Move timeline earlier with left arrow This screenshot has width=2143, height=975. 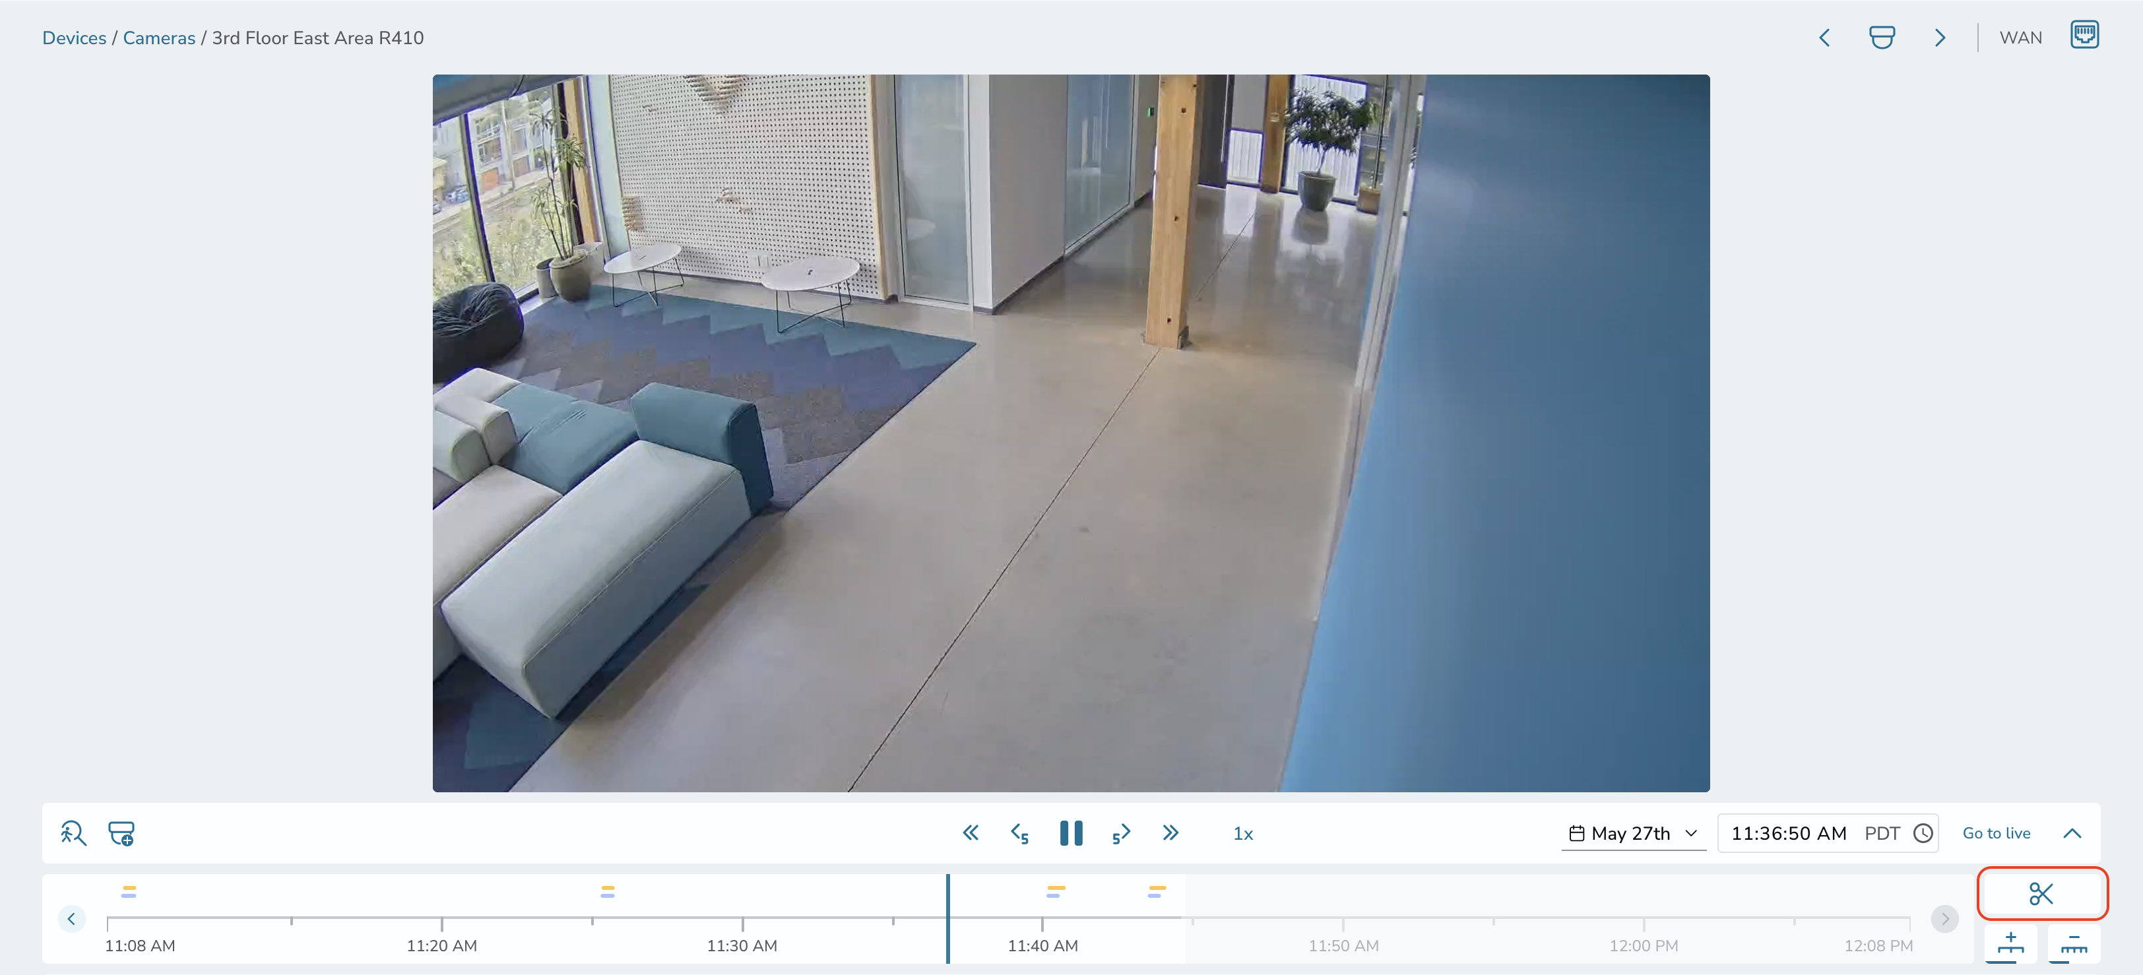pyautogui.click(x=71, y=918)
